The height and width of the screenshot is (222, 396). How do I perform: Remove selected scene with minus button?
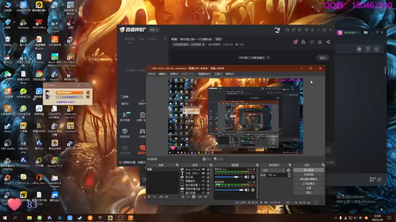tap(154, 196)
